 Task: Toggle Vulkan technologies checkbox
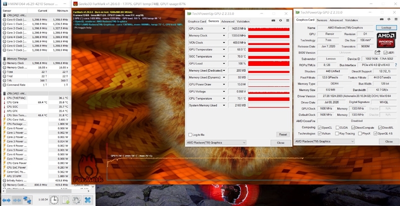point(319,134)
